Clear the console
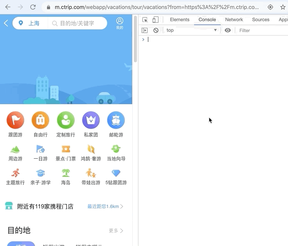Image resolution: width=288 pixels, height=246 pixels. point(156,30)
